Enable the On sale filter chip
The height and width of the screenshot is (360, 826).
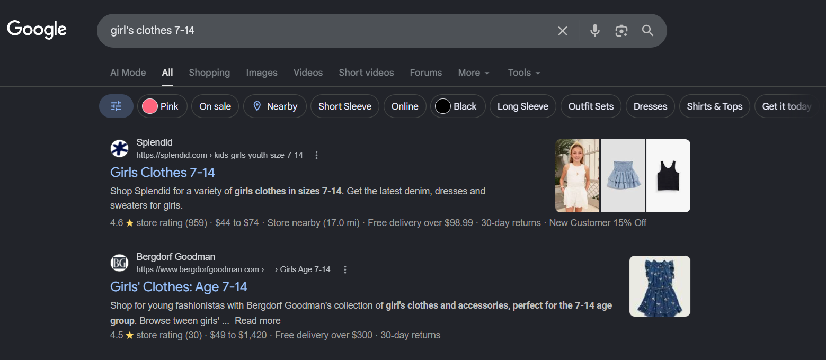pyautogui.click(x=215, y=106)
